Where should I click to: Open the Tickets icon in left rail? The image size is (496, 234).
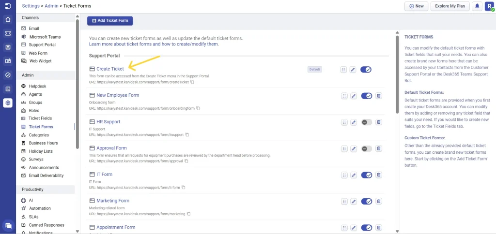tap(8, 33)
